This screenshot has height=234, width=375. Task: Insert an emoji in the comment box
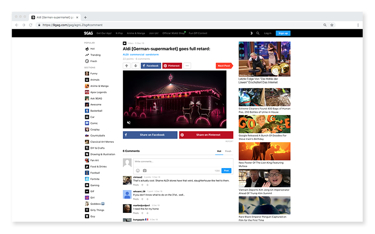(138, 170)
